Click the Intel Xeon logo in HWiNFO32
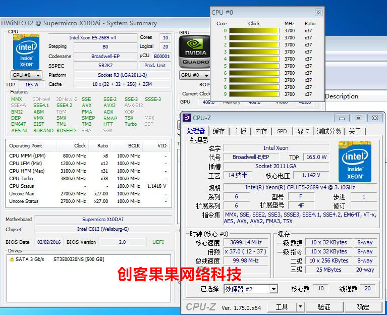 (x=26, y=52)
